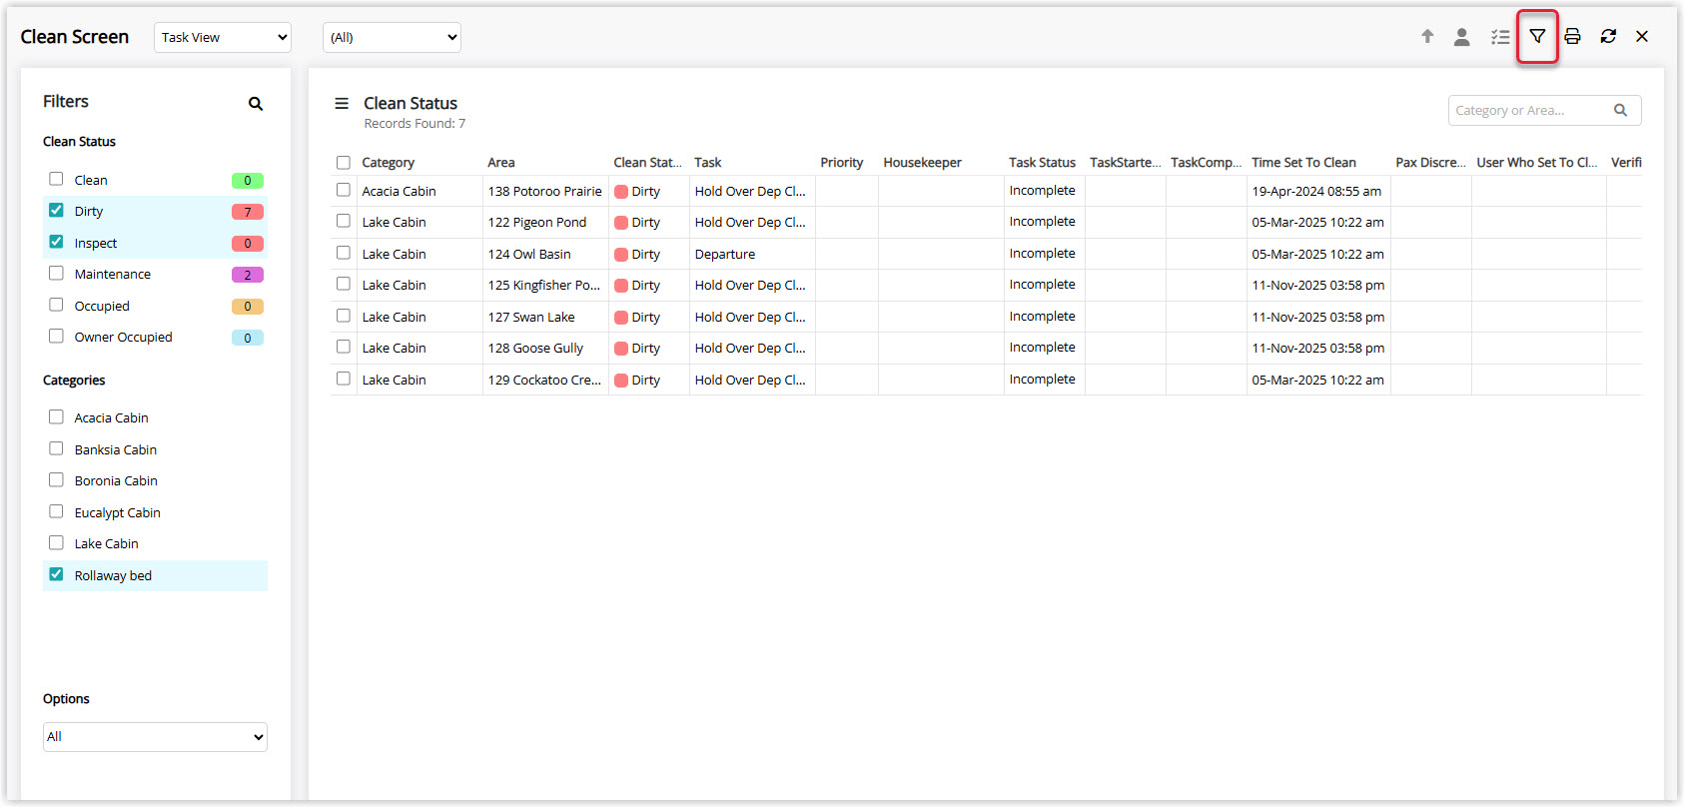Click the 138 Potoroo Prairie area cell
The height and width of the screenshot is (808, 1685).
coord(545,192)
